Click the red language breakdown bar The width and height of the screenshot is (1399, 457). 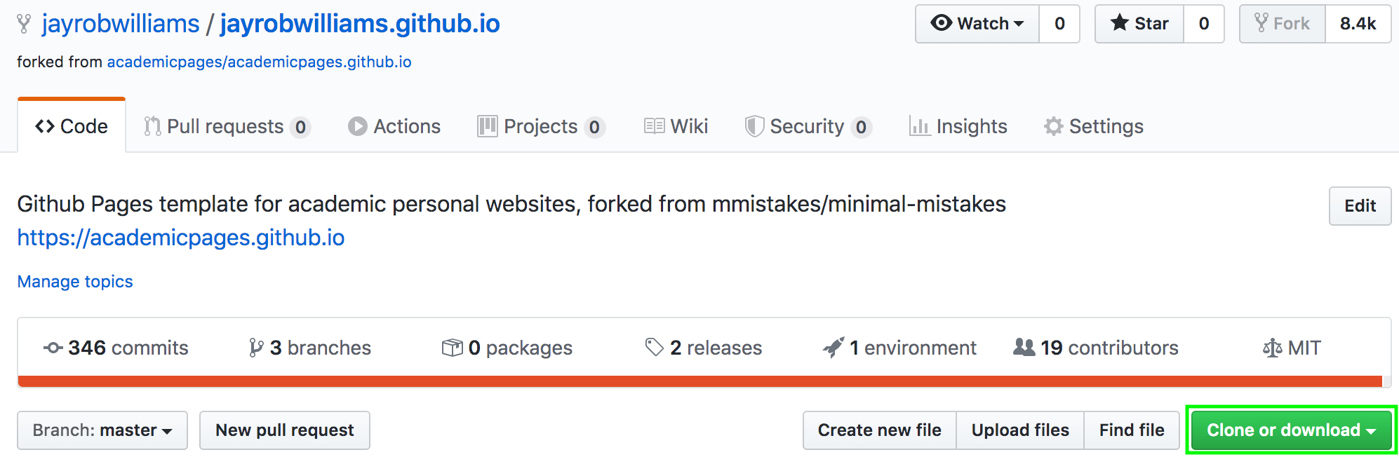point(699,381)
